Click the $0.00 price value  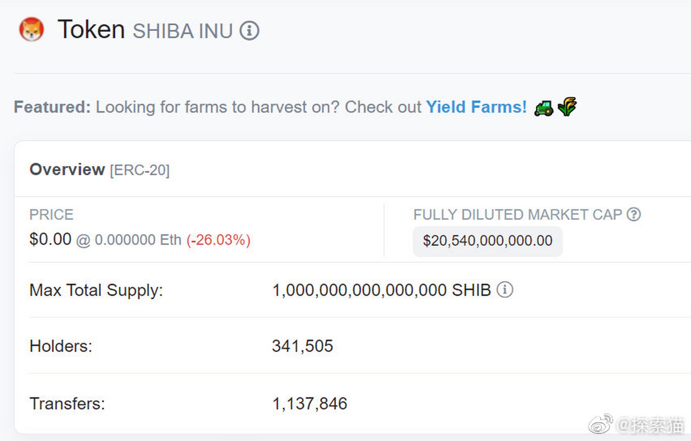(50, 239)
